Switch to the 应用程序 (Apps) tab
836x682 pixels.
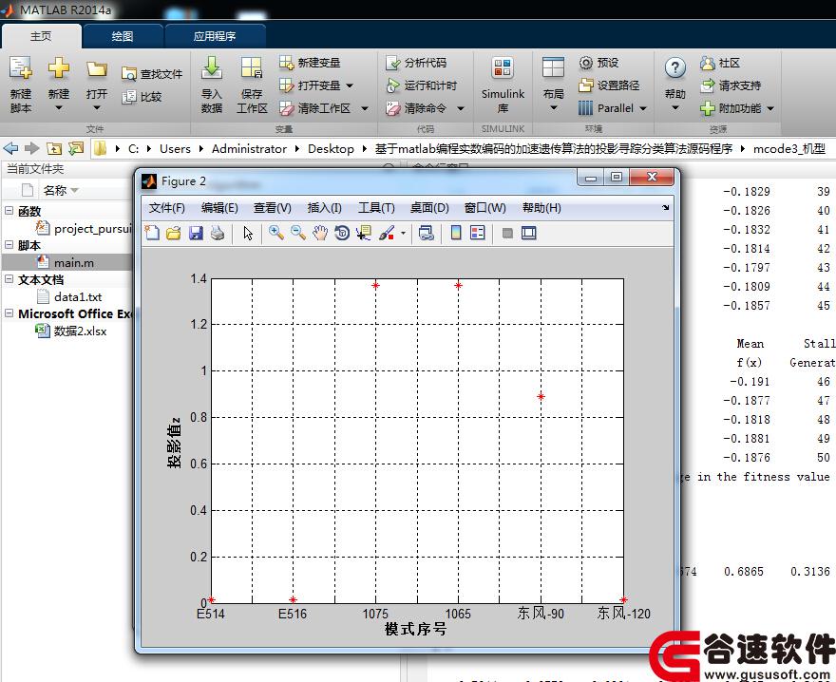(x=215, y=36)
